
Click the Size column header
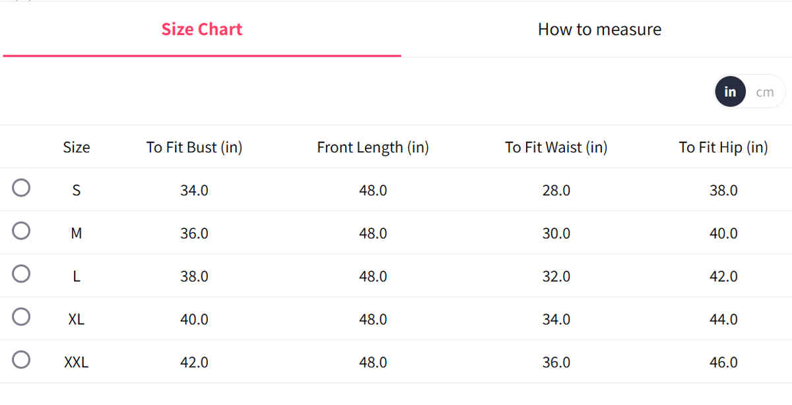click(x=77, y=147)
